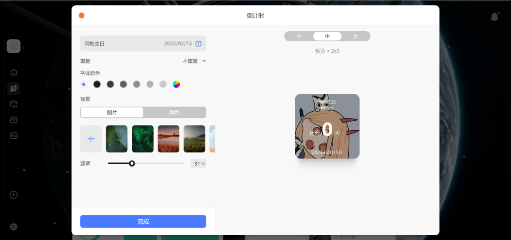Choose the second dark gray font color
This screenshot has height=240, width=511.
point(110,84)
